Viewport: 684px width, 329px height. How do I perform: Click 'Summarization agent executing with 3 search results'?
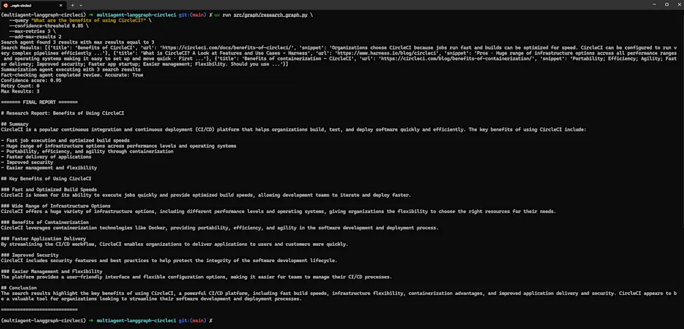pos(71,69)
